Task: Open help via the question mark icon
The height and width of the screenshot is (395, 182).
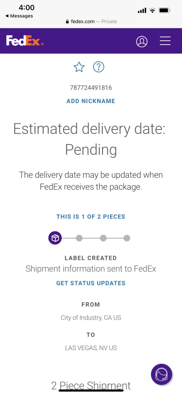Action: coord(98,67)
